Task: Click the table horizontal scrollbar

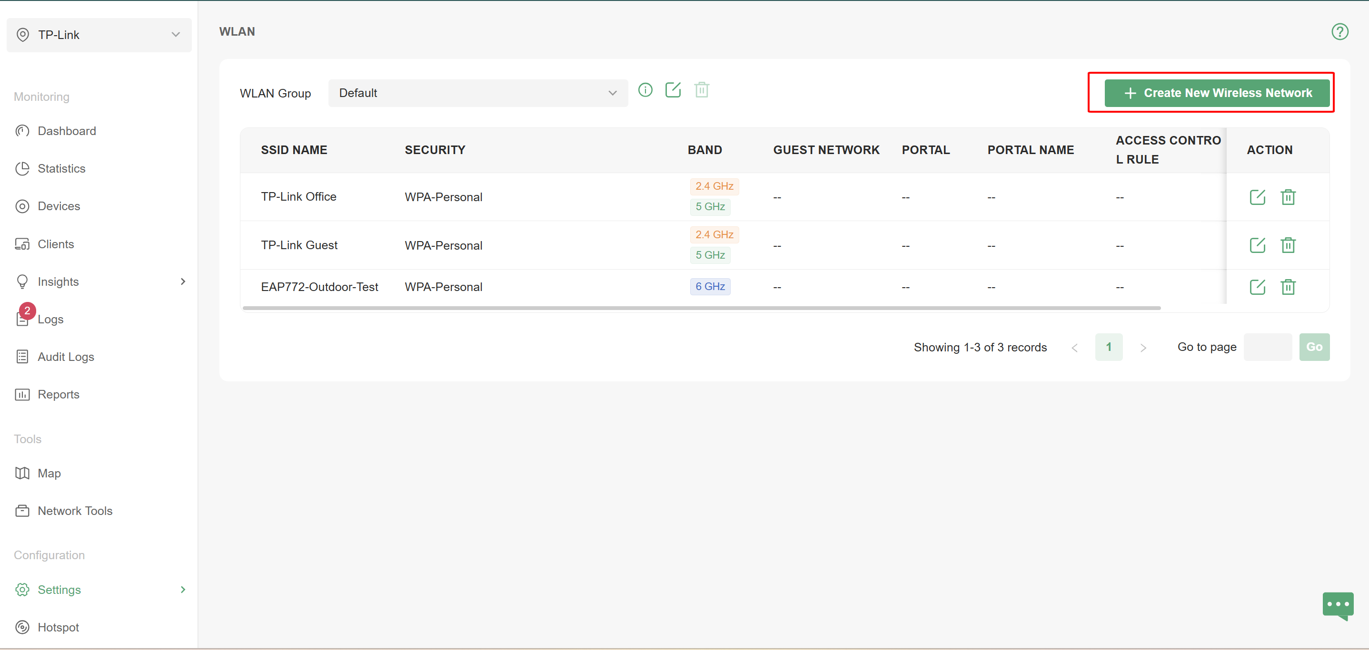Action: [702, 308]
